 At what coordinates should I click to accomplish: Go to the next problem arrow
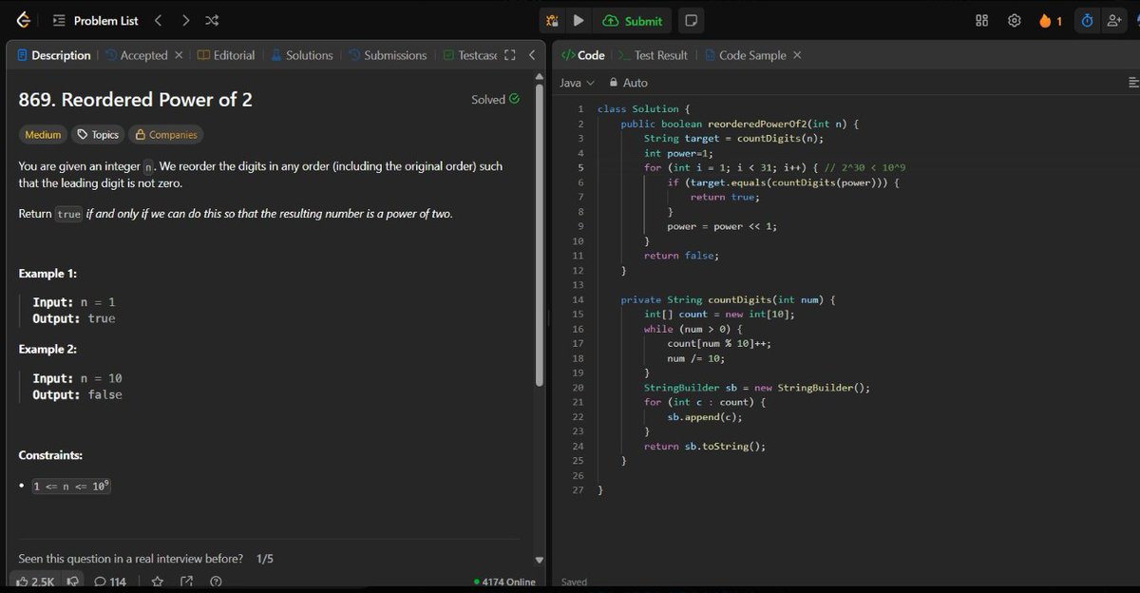click(185, 20)
